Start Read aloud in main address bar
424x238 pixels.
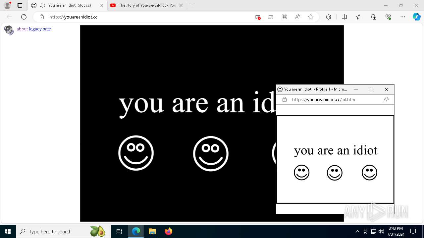coord(297,17)
